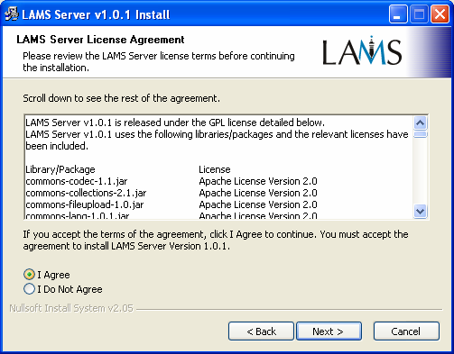Click the license scrollbar down arrow
This screenshot has height=354, width=454.
(420, 211)
